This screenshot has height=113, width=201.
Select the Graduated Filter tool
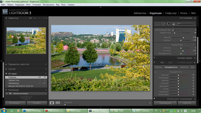point(174,24)
